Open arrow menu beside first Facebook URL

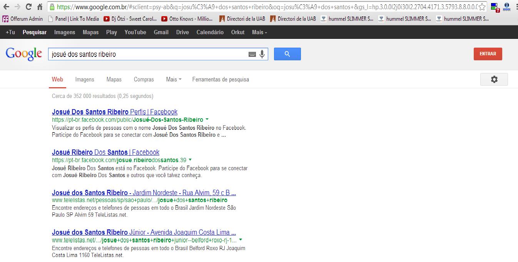point(207,119)
